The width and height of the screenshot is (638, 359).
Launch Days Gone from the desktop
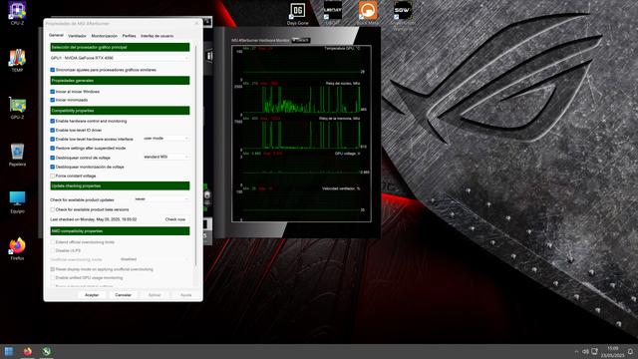tap(297, 13)
